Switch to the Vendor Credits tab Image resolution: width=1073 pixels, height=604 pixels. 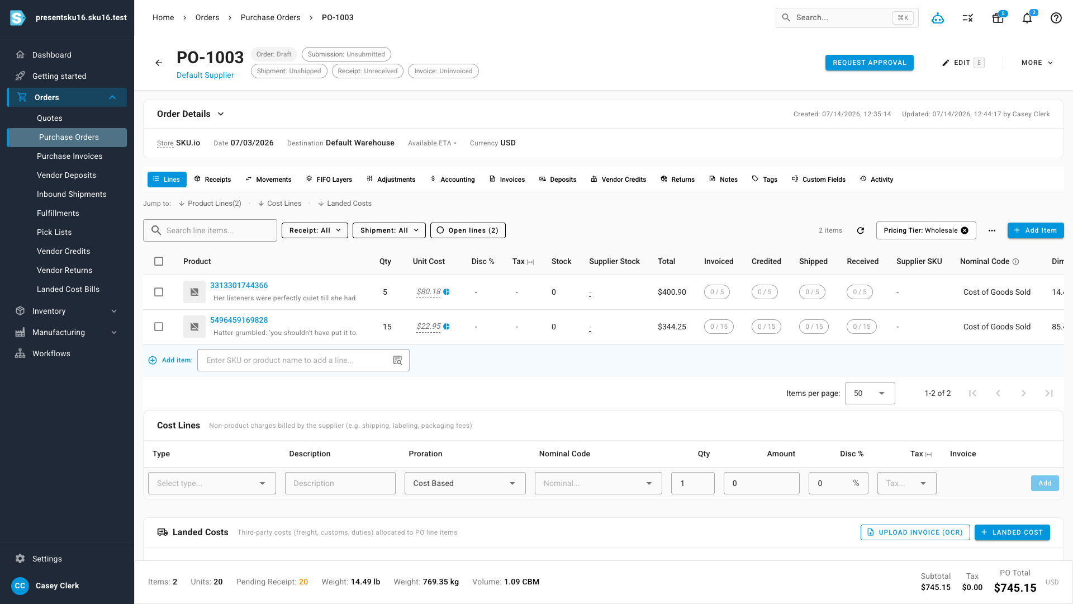pos(619,180)
